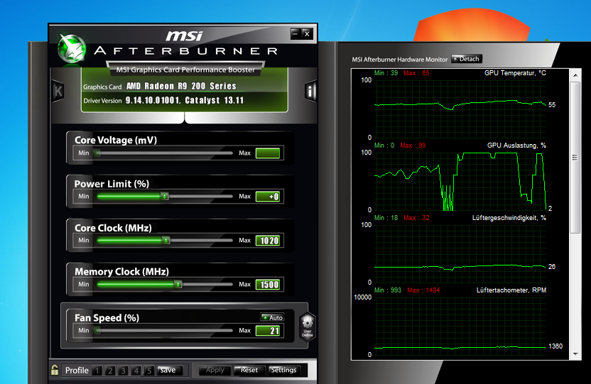Viewport: 591px width, 384px height.
Task: Close the Afterburner window
Action: pyautogui.click(x=307, y=33)
